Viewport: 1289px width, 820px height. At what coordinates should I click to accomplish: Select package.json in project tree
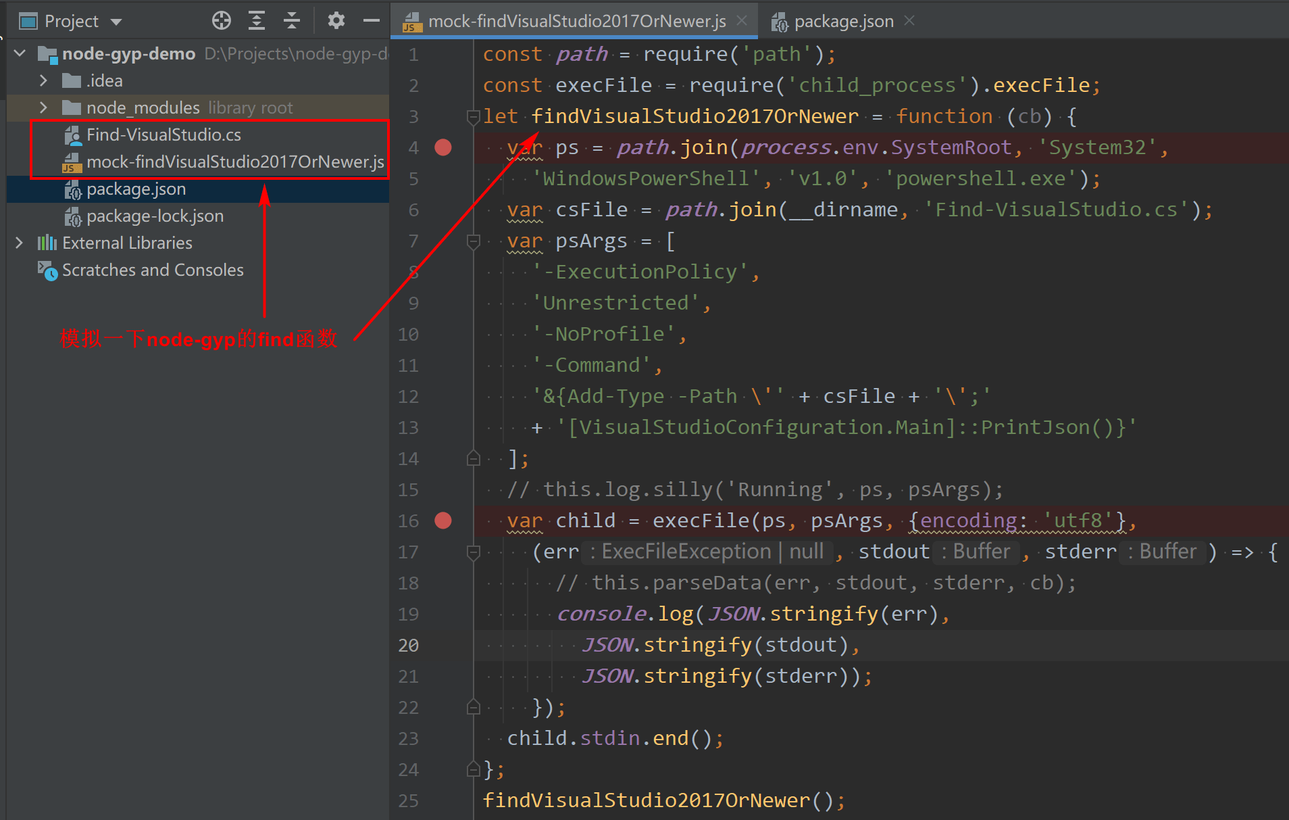pyautogui.click(x=136, y=189)
